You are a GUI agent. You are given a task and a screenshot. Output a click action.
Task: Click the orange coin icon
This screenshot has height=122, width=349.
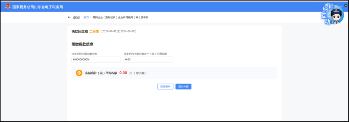point(79,73)
